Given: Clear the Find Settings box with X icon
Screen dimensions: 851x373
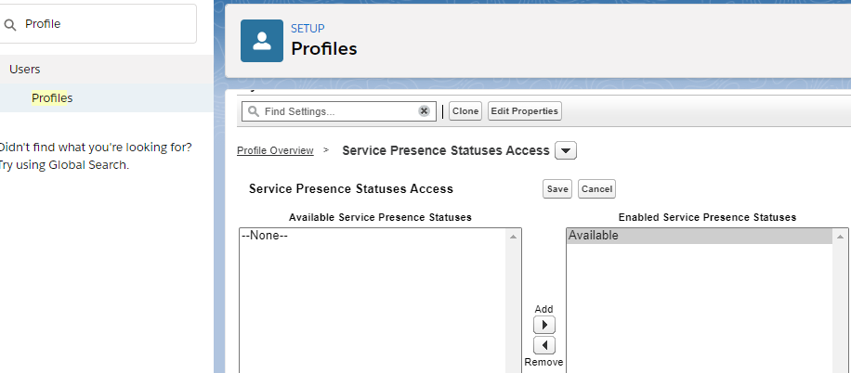Looking at the screenshot, I should 424,111.
